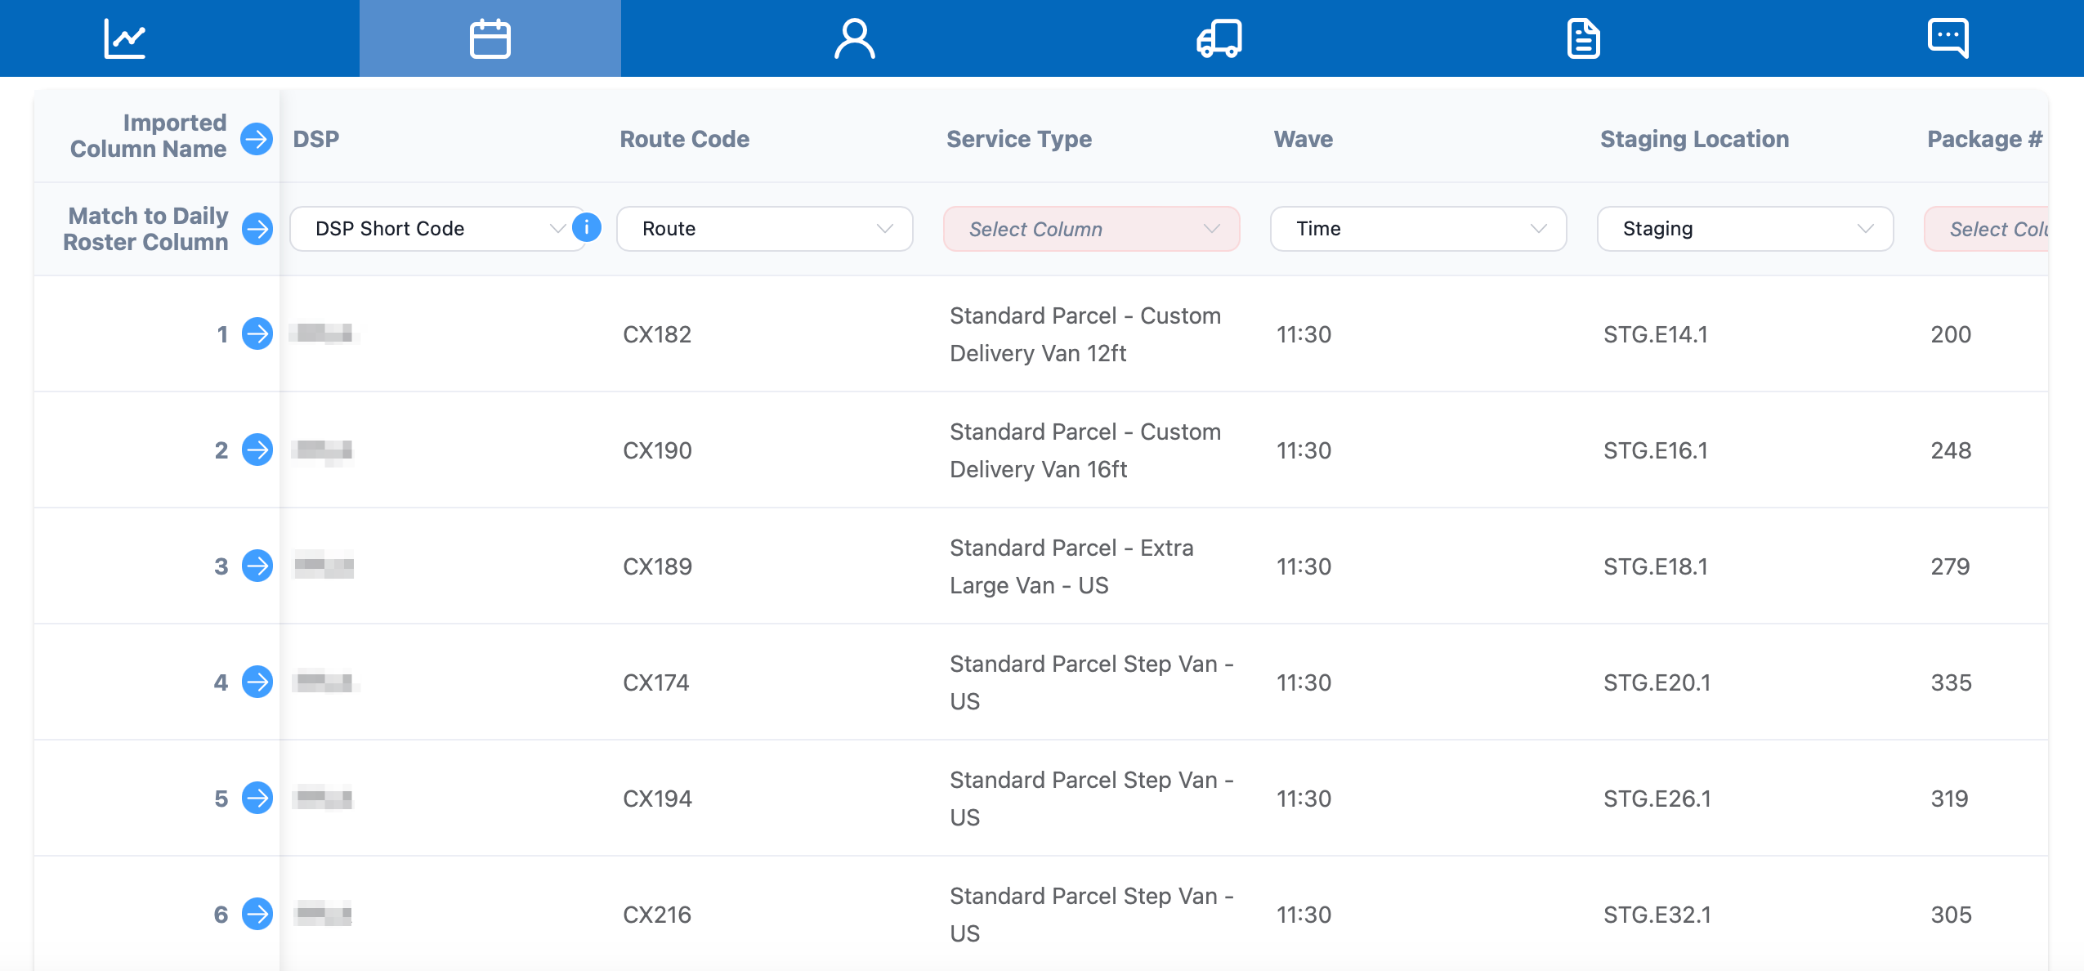Viewport: 2084px width, 971px height.
Task: Open the Staging dropdown selector
Action: click(x=1745, y=229)
